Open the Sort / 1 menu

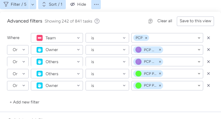pyautogui.click(x=52, y=4)
